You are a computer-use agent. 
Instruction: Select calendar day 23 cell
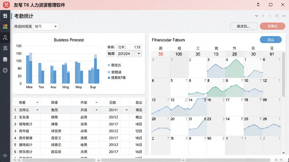[x=216, y=126]
